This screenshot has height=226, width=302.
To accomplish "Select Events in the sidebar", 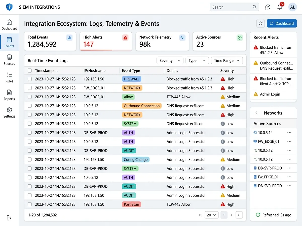I will point(9,42).
